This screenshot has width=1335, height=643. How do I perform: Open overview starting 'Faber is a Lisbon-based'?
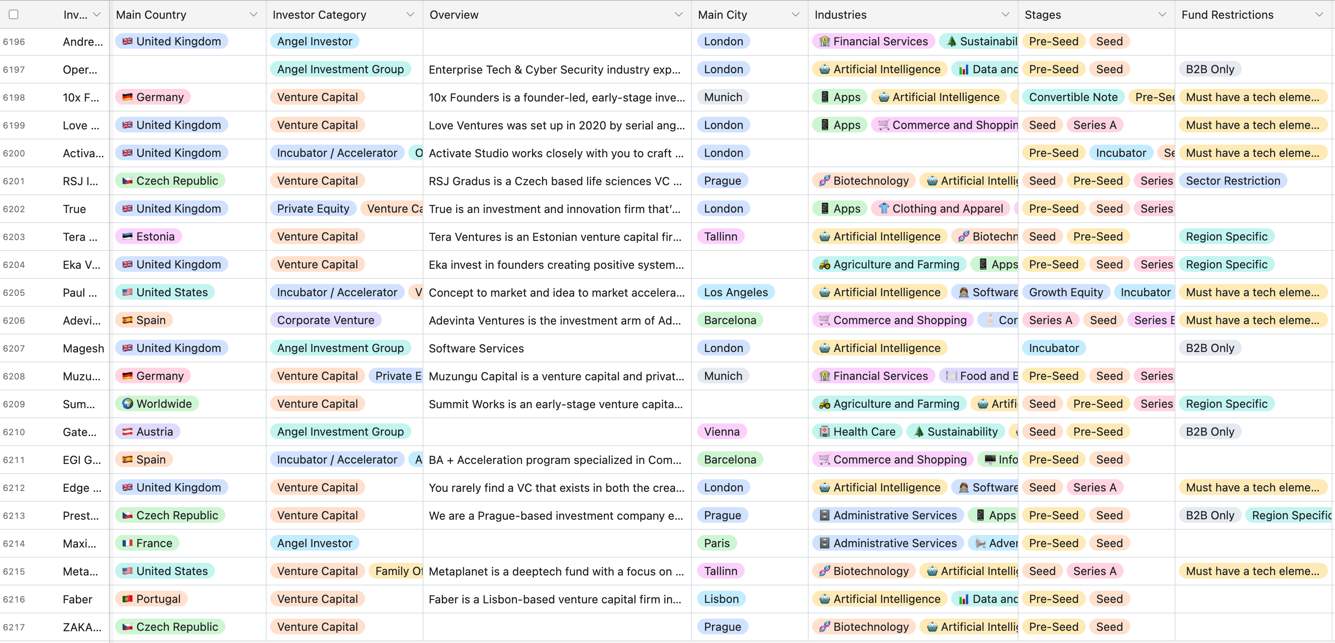coord(556,599)
